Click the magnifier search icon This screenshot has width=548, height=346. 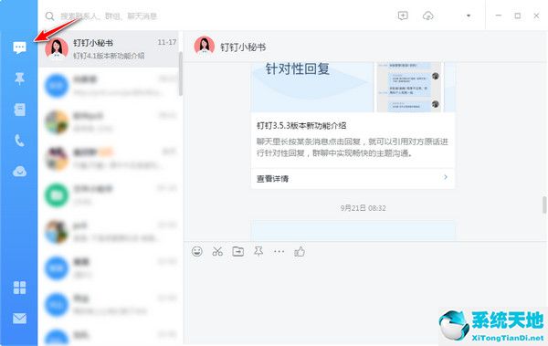pos(50,16)
